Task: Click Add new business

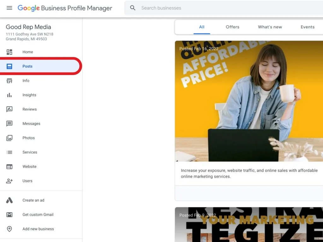Action: (x=38, y=229)
